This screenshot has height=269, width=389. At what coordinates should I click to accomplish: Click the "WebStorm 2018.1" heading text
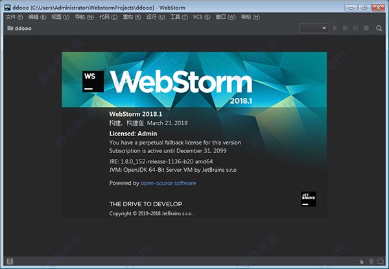[136, 114]
